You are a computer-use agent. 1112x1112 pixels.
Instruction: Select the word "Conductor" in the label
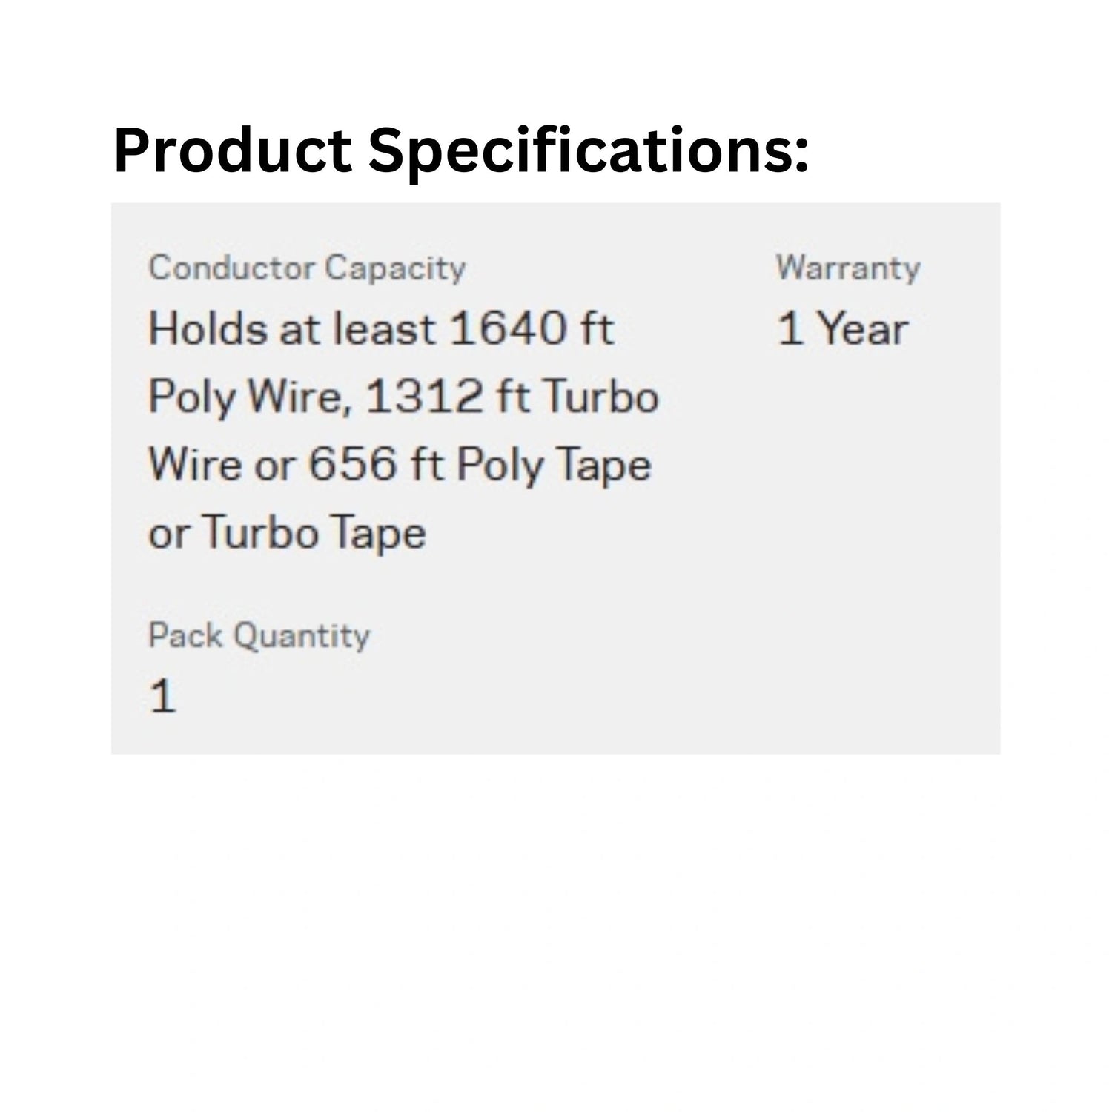232,268
